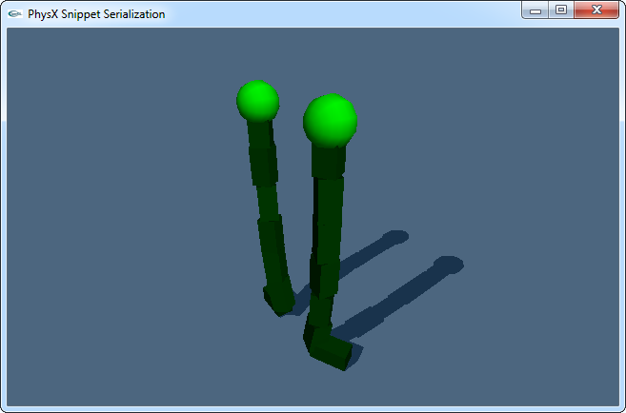626x413 pixels.
Task: Click the box segment directly under left sphere
Action: click(x=260, y=132)
